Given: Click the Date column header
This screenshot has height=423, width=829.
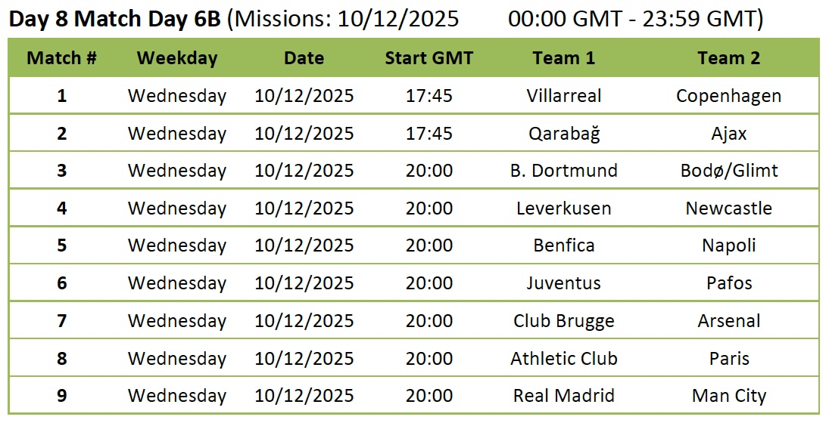Looking at the screenshot, I should tap(304, 58).
